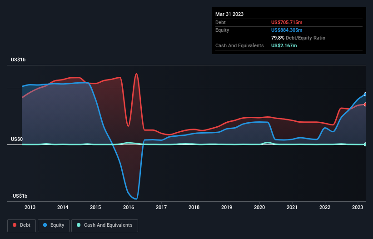Select the 2023 x-axis label
This screenshot has width=373, height=239.
coord(357,207)
